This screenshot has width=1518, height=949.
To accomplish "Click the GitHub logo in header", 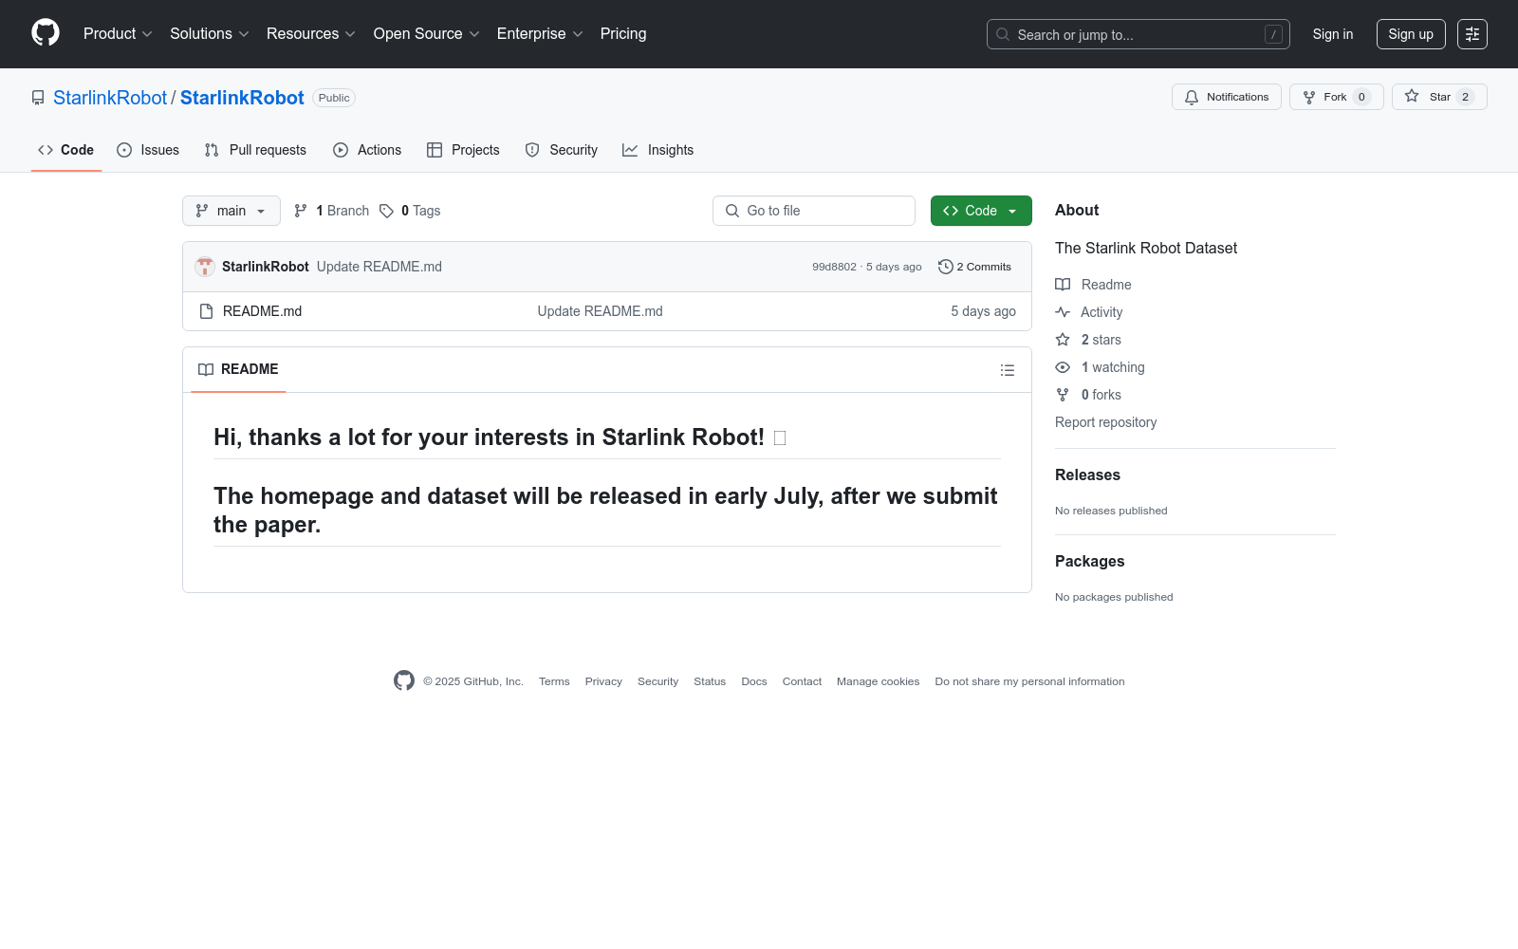I will click(x=46, y=33).
